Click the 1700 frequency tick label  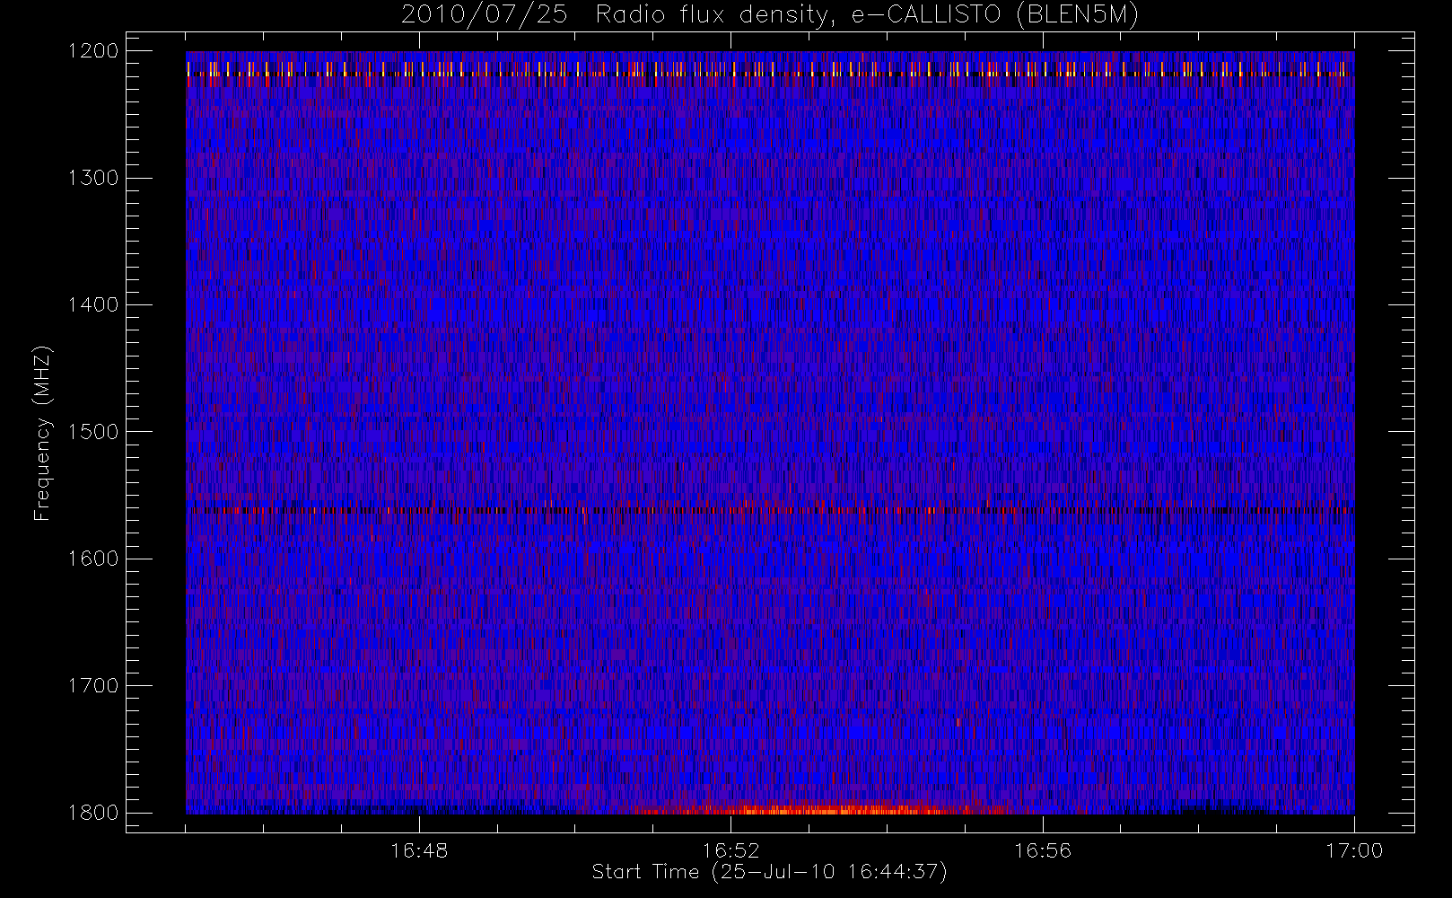(94, 685)
